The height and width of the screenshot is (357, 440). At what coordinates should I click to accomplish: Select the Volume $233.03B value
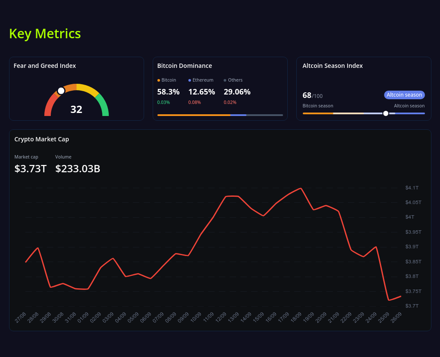[78, 169]
